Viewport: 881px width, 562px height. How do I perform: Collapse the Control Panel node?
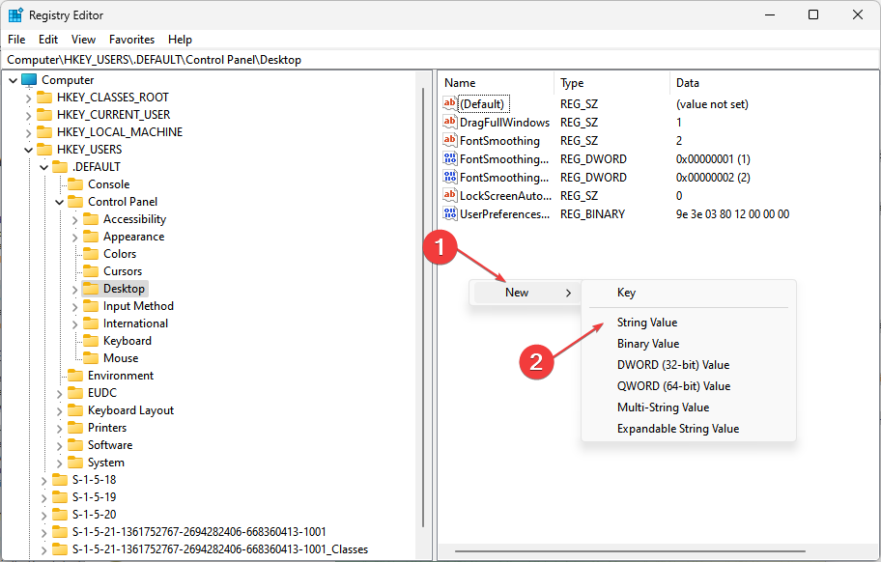coord(59,202)
